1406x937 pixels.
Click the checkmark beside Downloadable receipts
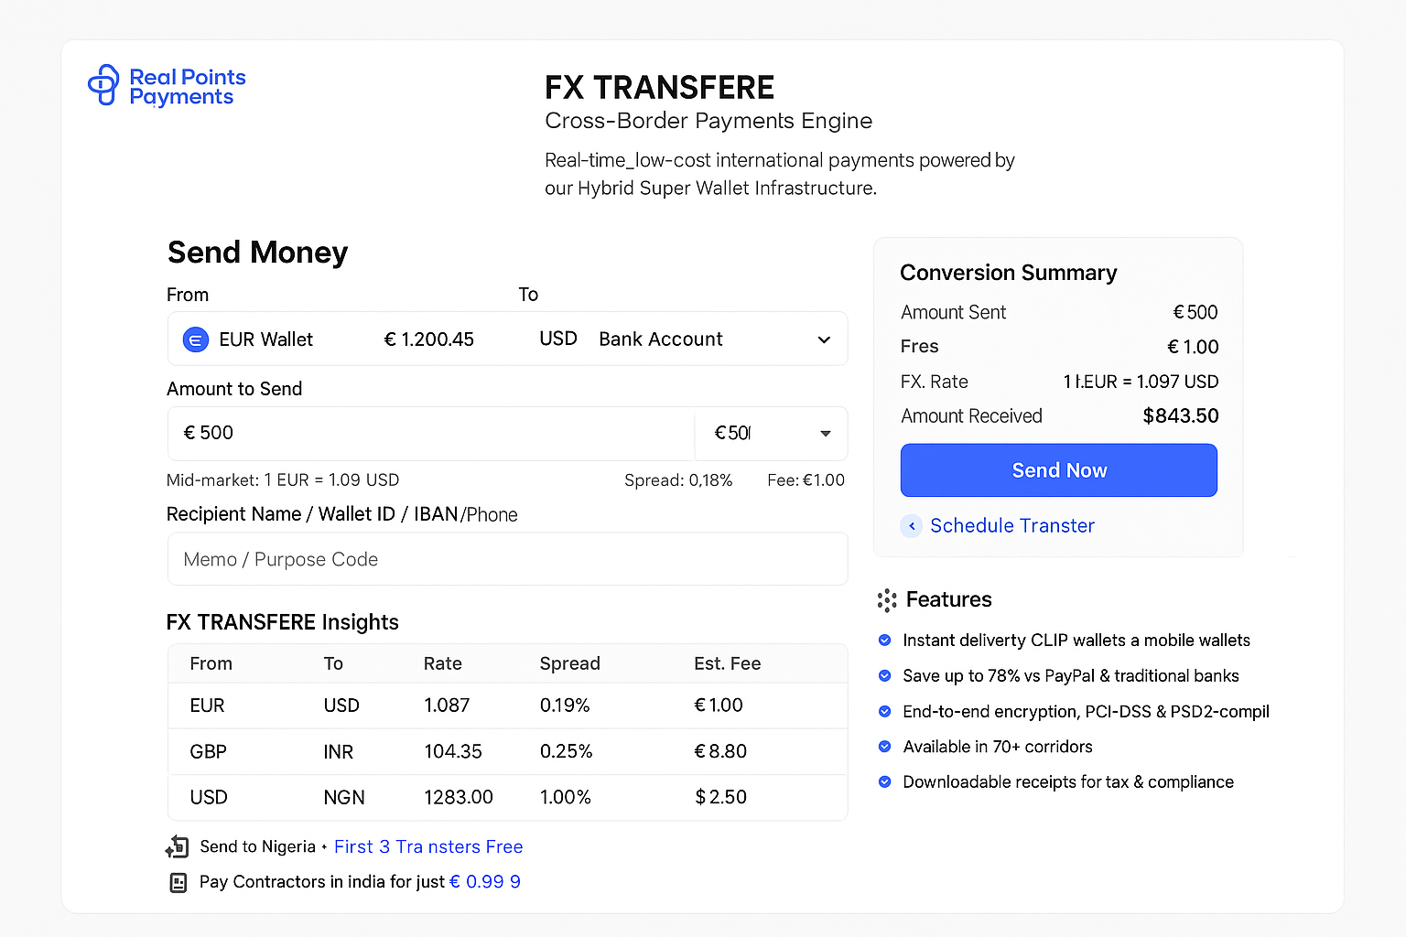point(884,781)
